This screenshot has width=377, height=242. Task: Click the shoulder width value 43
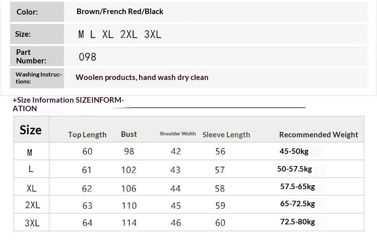(175, 170)
